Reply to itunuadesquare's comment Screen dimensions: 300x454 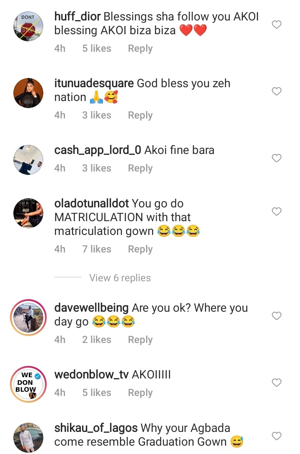coord(140,115)
